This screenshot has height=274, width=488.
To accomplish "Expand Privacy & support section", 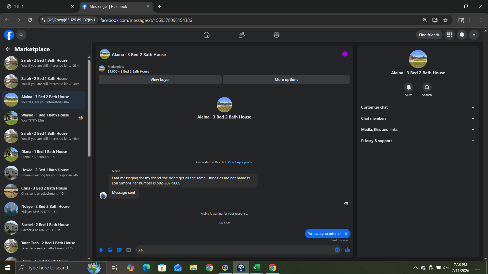I will pyautogui.click(x=418, y=141).
